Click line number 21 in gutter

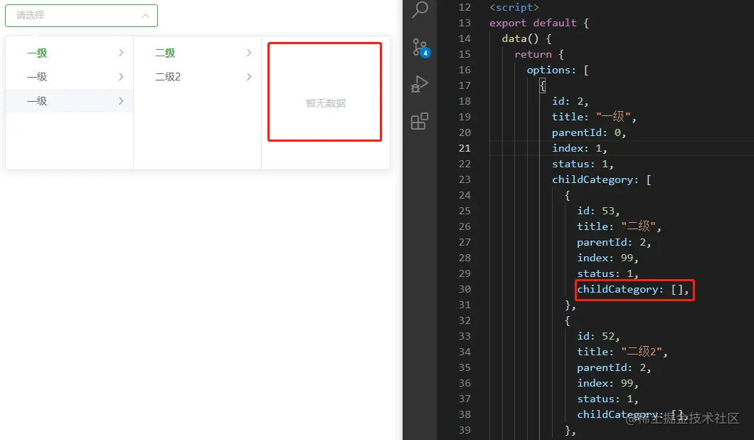(464, 148)
